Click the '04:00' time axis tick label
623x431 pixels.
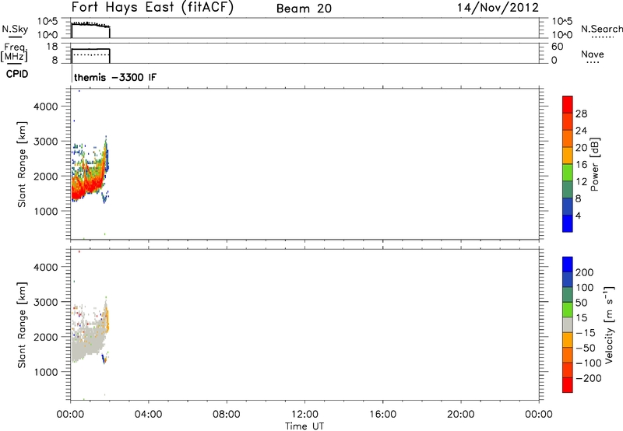point(148,415)
